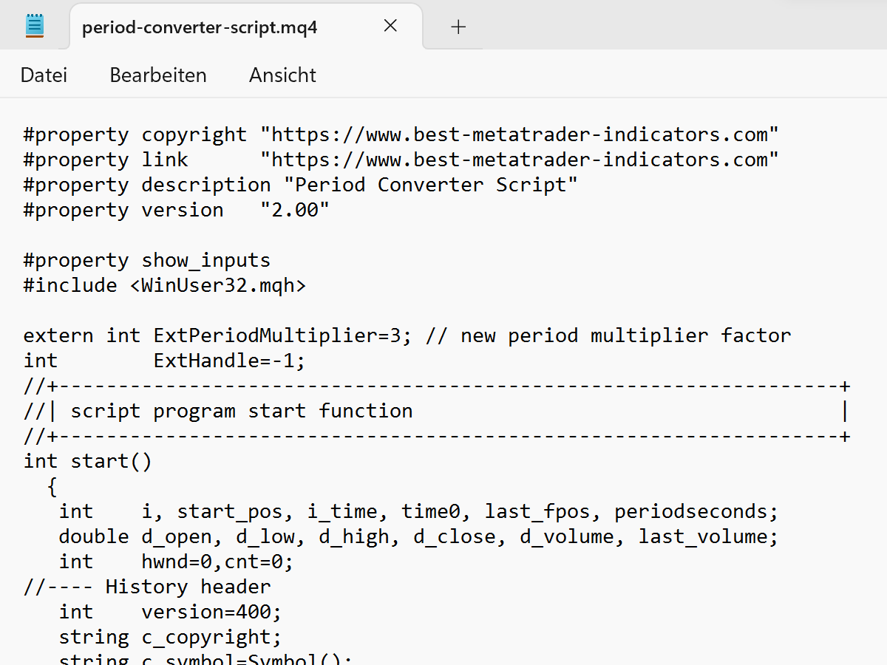Open a new tab with the plus icon
The image size is (887, 665).
458,27
